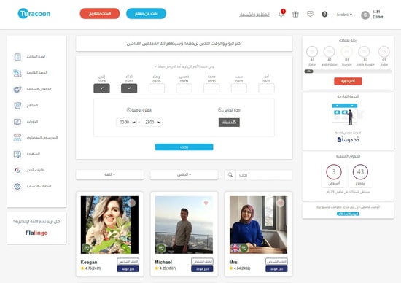
Task: Open the 00:00 start time dropdown
Action: pos(126,123)
